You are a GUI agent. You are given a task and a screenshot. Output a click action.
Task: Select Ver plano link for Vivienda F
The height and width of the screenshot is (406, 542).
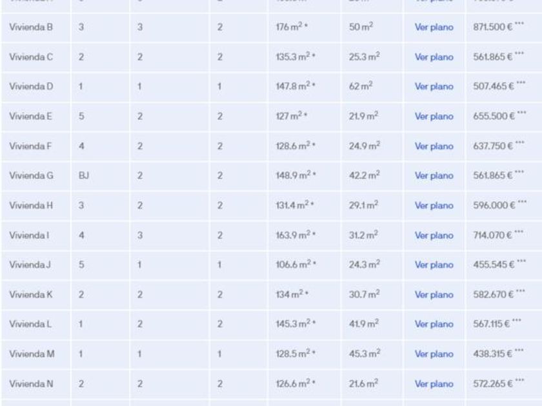click(434, 146)
